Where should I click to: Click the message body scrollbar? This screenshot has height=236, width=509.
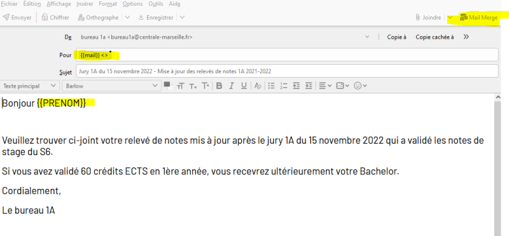click(x=498, y=169)
